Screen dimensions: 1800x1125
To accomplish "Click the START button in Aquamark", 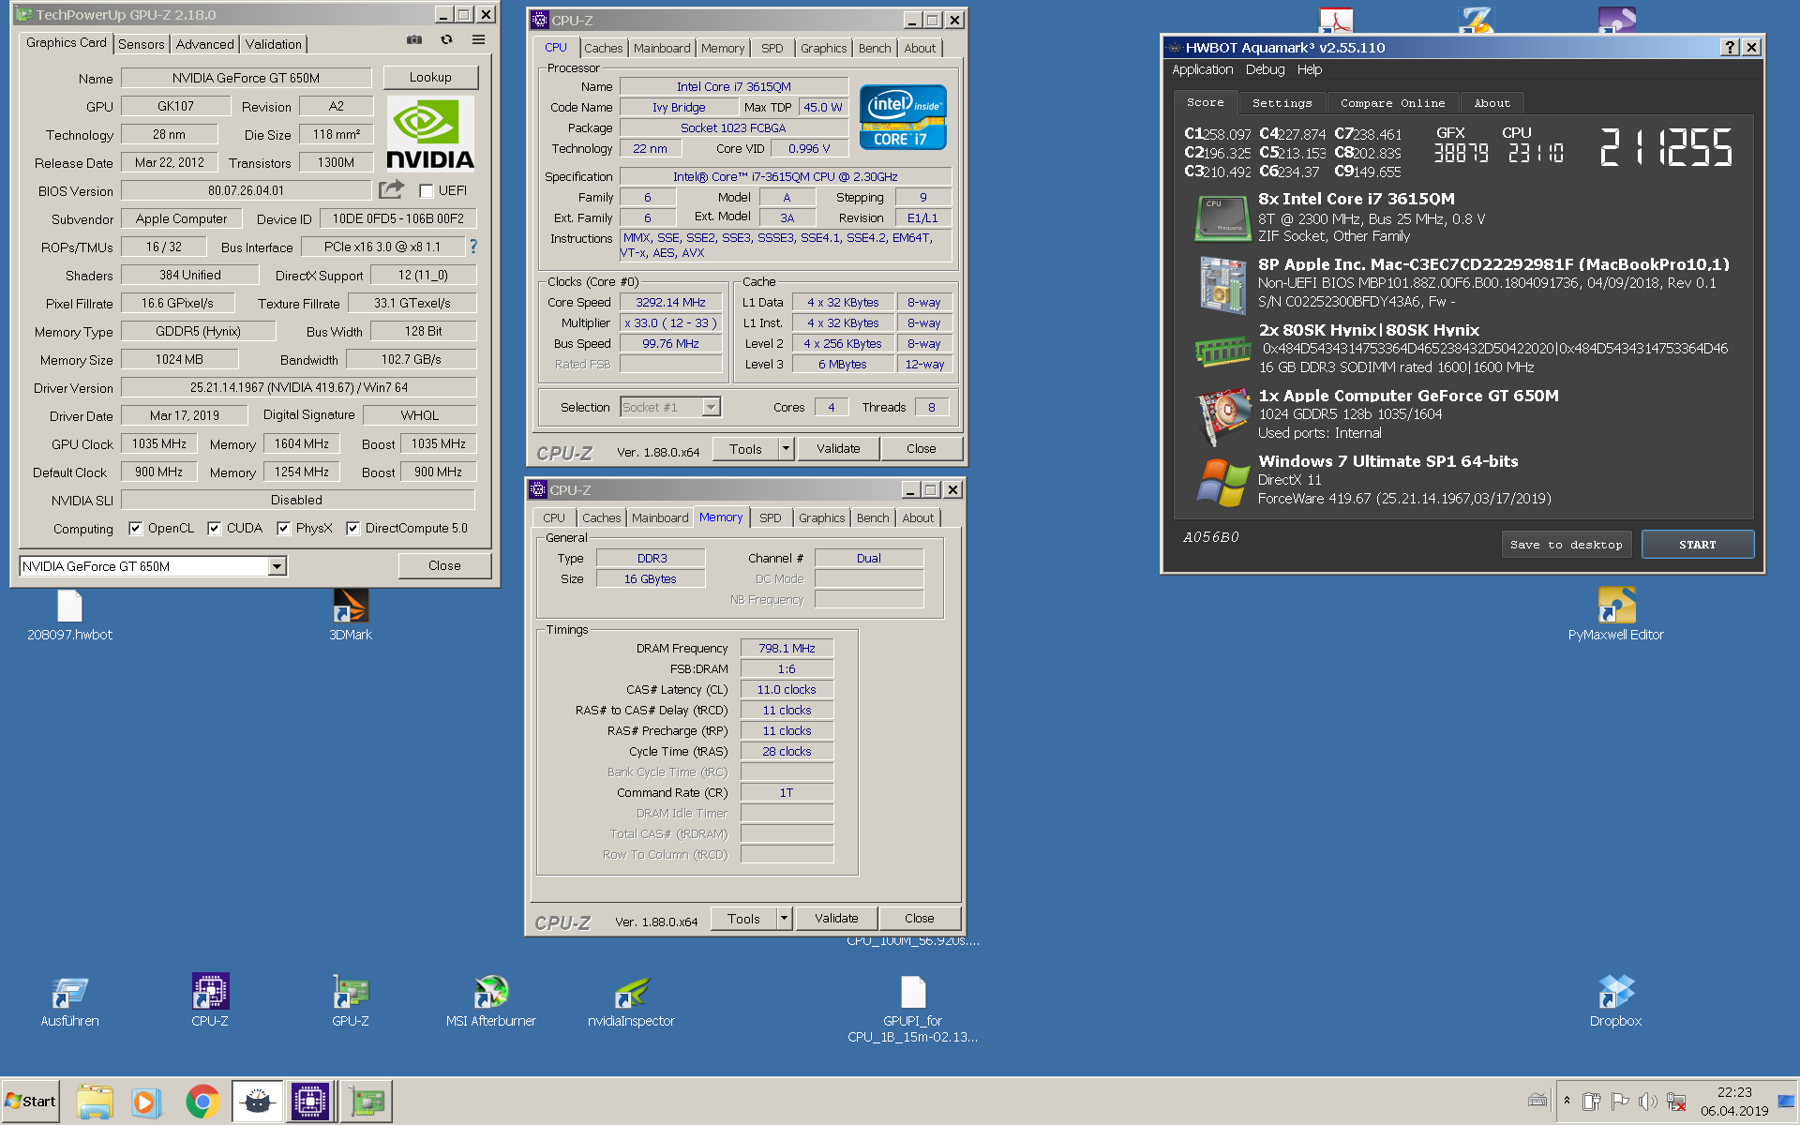I will (x=1697, y=545).
